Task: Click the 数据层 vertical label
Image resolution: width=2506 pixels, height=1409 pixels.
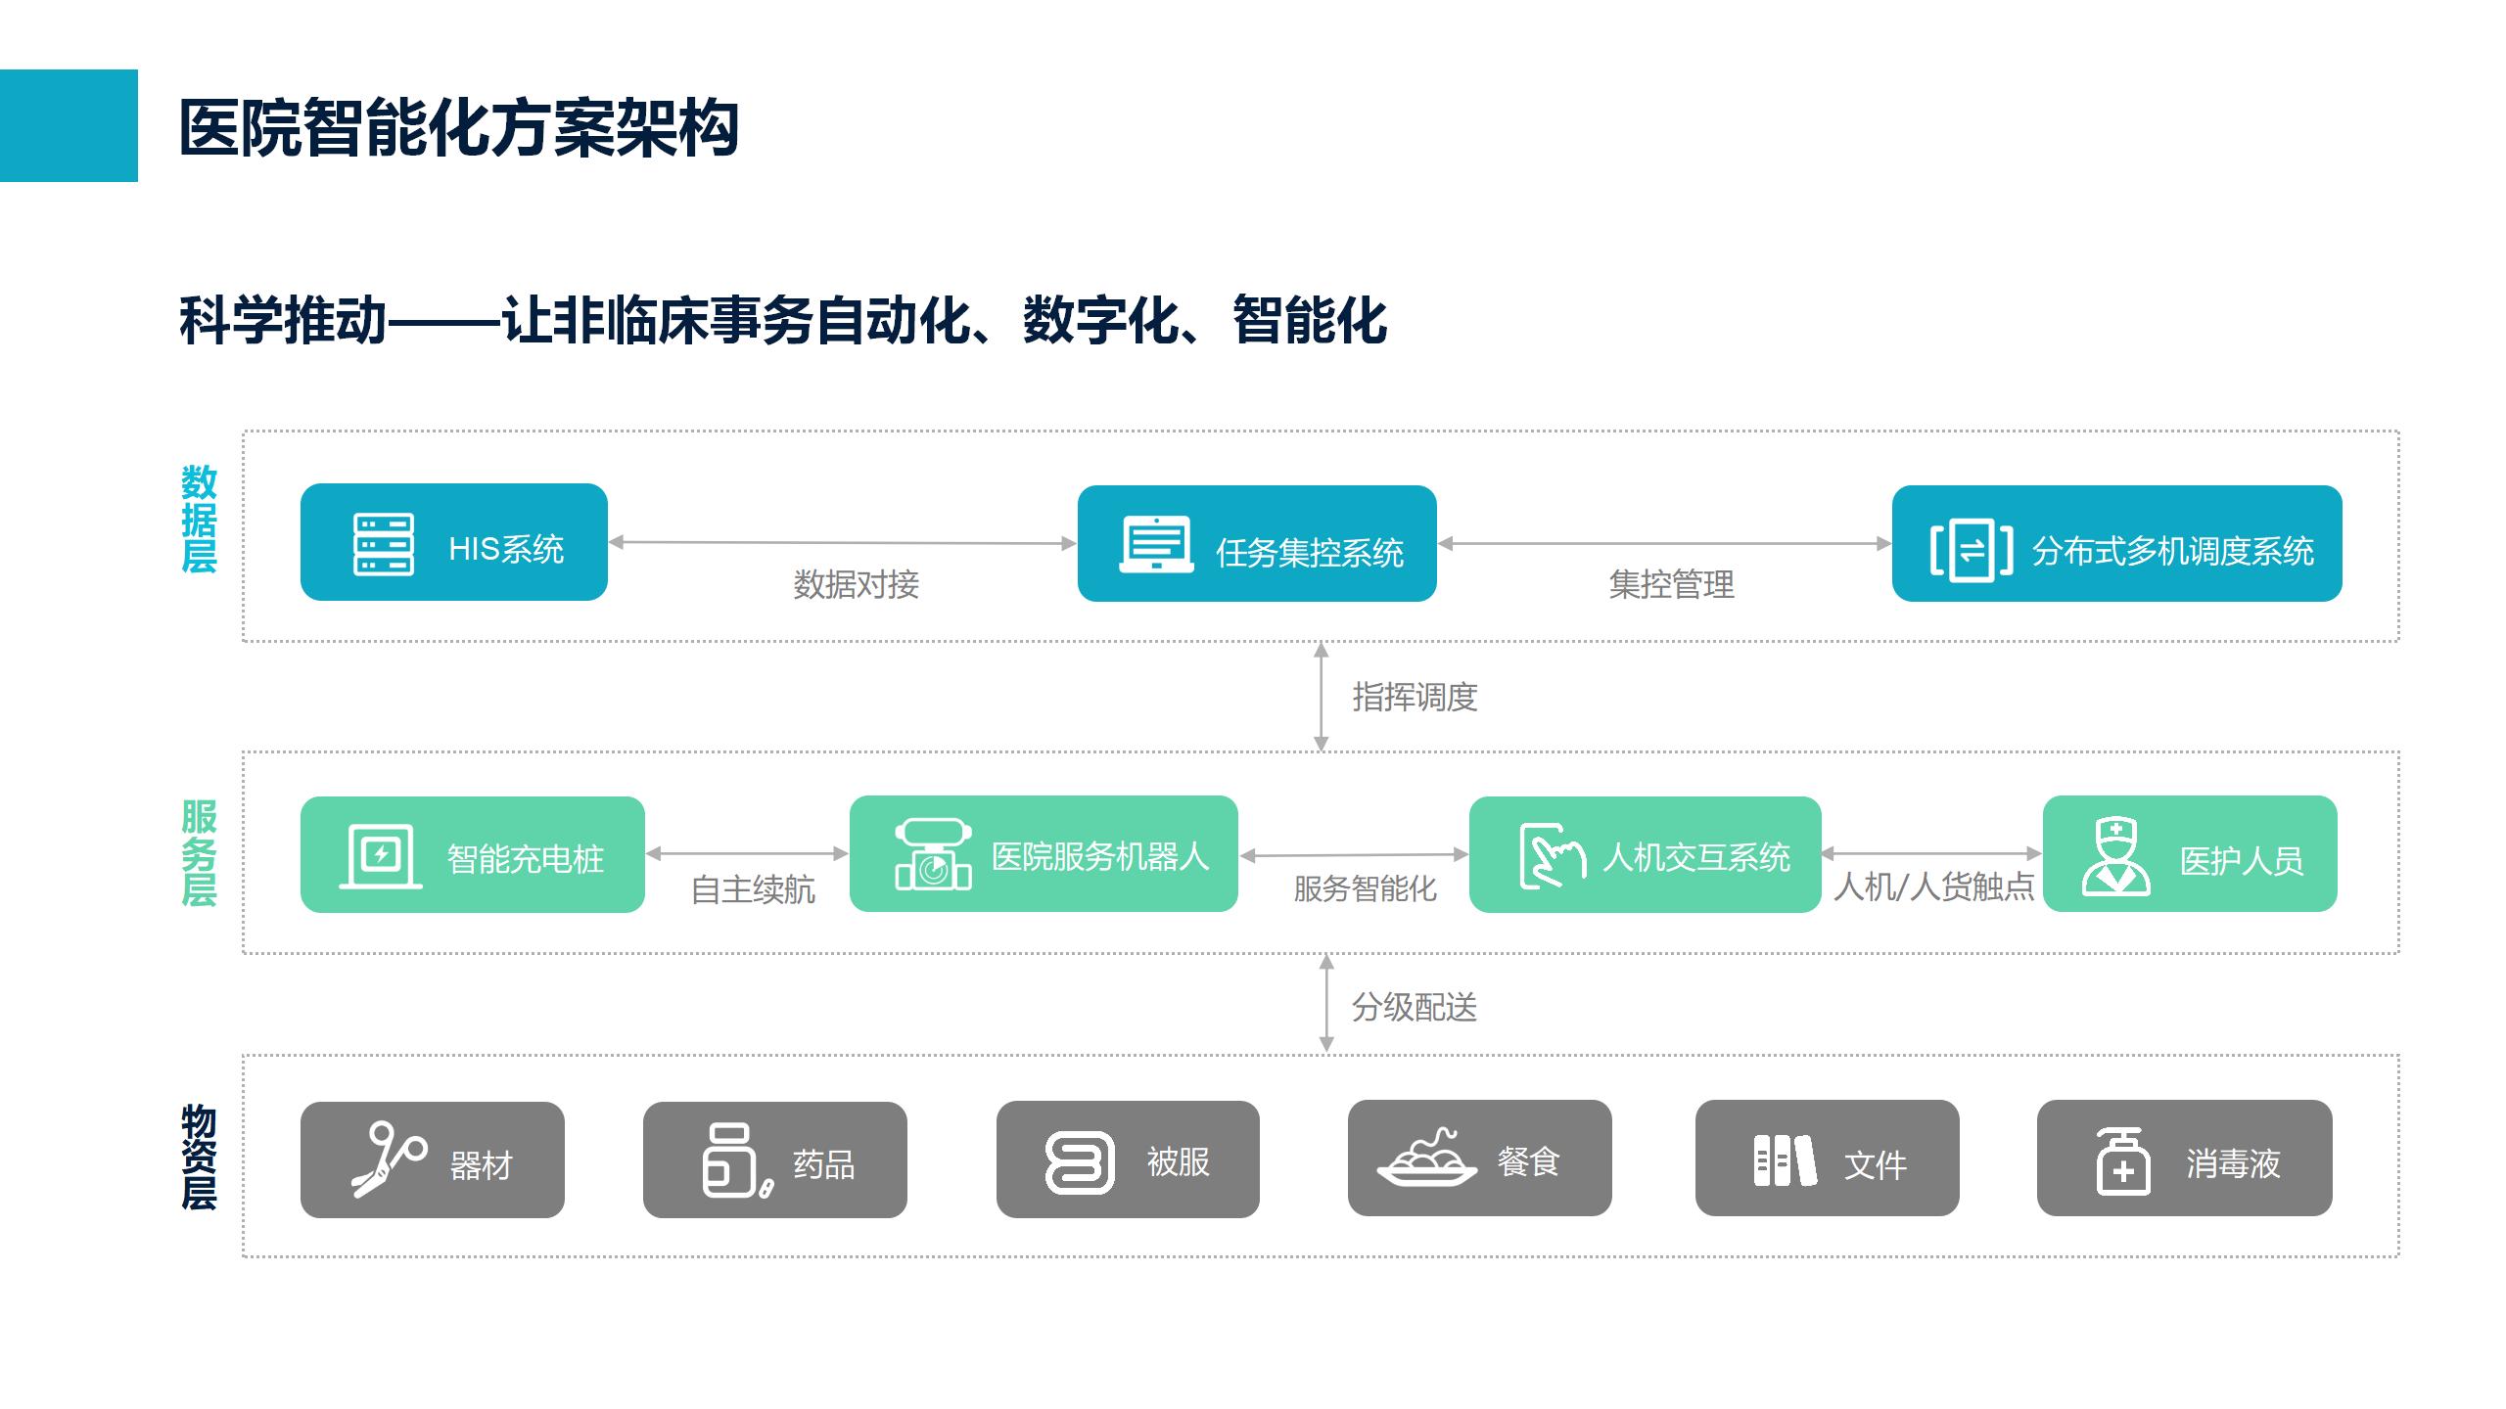Action: 199,519
